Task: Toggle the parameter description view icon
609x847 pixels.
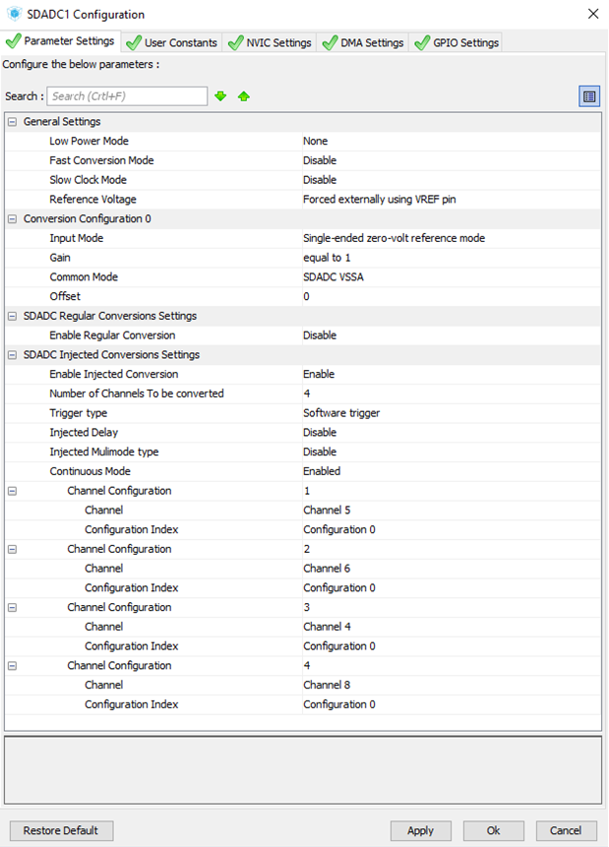Action: 589,96
